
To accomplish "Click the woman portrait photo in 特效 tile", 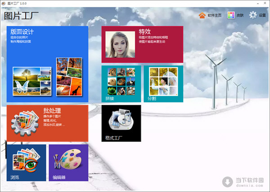I will coord(120,44).
